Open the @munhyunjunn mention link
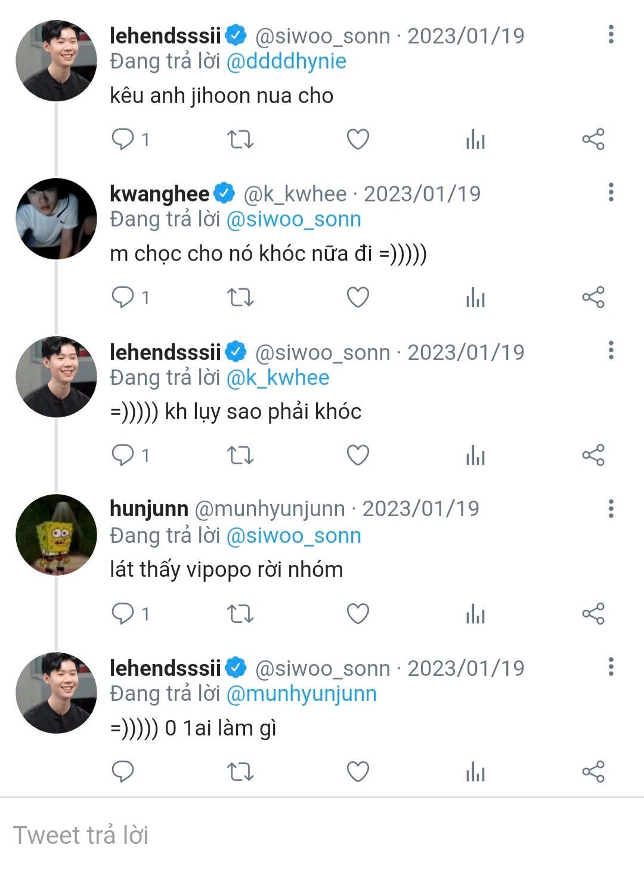The image size is (644, 869). (x=301, y=694)
